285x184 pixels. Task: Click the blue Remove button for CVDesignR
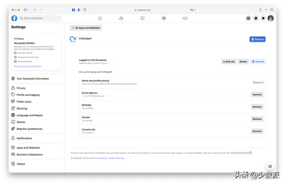pyautogui.click(x=257, y=39)
